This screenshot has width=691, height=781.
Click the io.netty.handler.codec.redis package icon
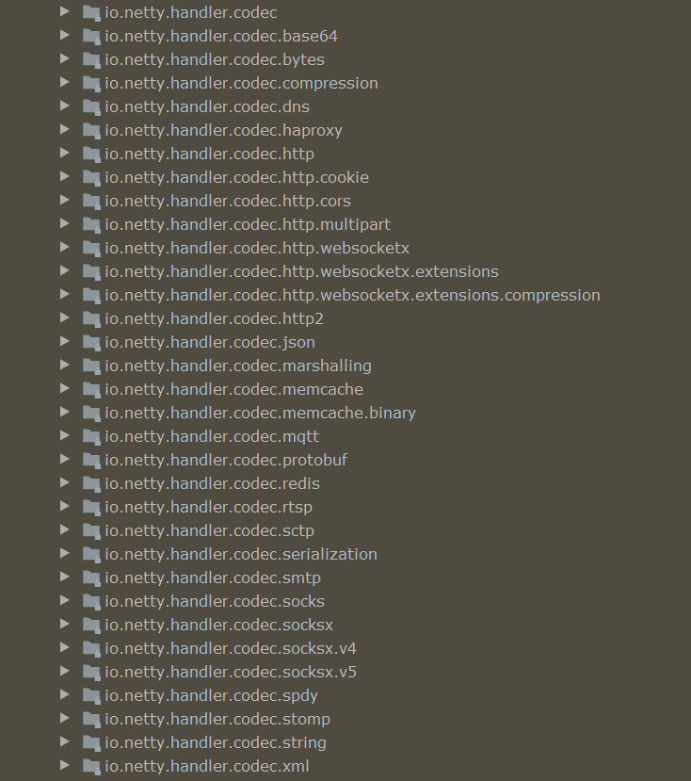(x=91, y=483)
